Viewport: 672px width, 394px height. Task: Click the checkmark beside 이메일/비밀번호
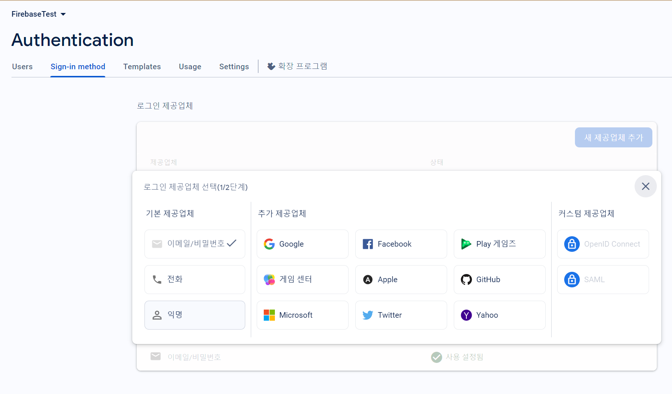point(232,243)
